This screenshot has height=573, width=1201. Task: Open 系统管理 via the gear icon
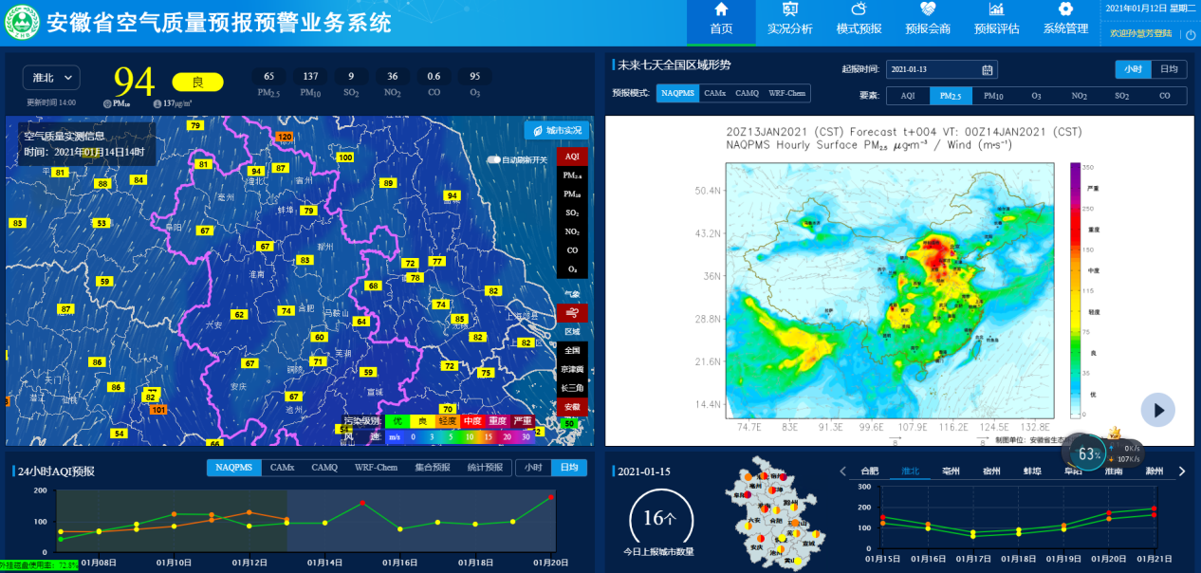pos(1065,9)
